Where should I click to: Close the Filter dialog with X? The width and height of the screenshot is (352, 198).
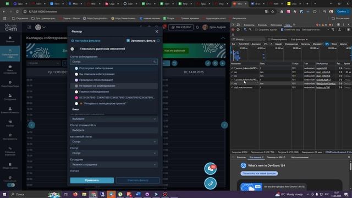[x=157, y=32]
